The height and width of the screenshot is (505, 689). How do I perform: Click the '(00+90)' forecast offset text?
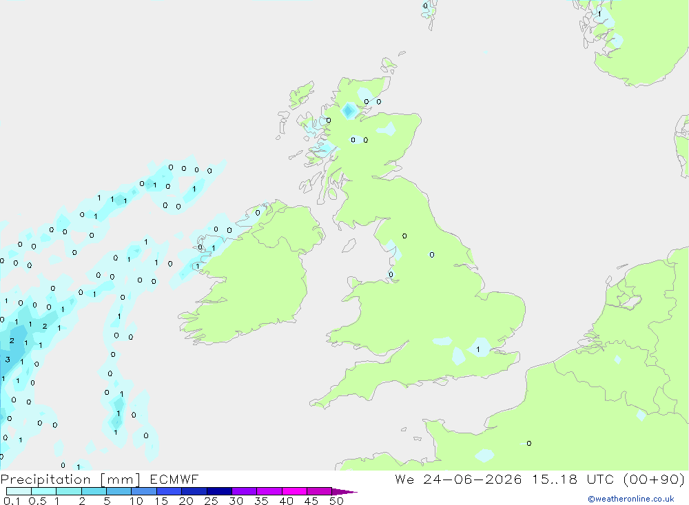tap(655, 479)
